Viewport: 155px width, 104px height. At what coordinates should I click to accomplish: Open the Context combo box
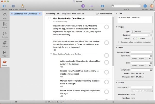(x=140, y=35)
